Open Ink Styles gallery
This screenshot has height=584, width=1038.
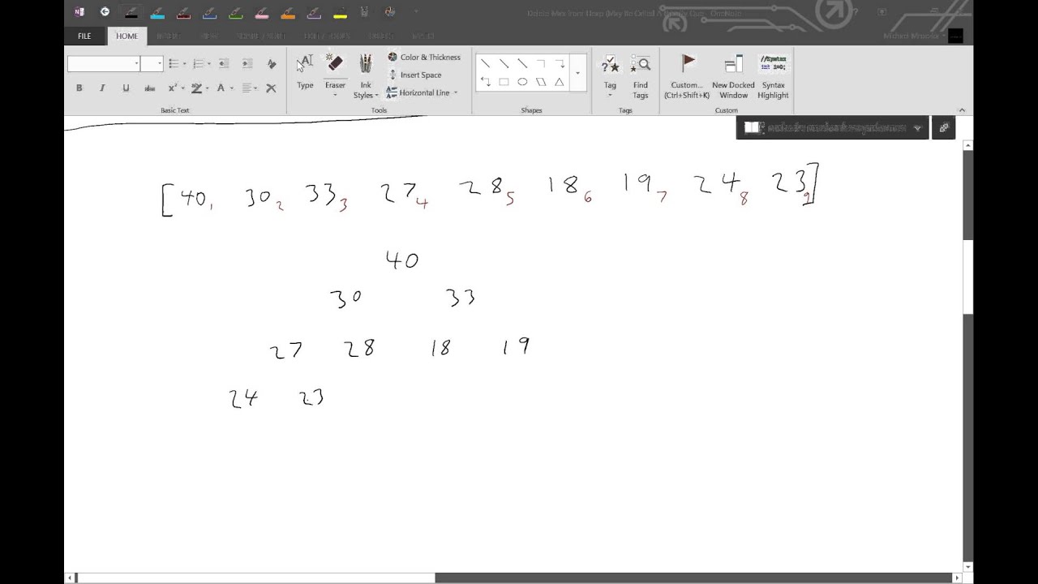click(x=366, y=76)
